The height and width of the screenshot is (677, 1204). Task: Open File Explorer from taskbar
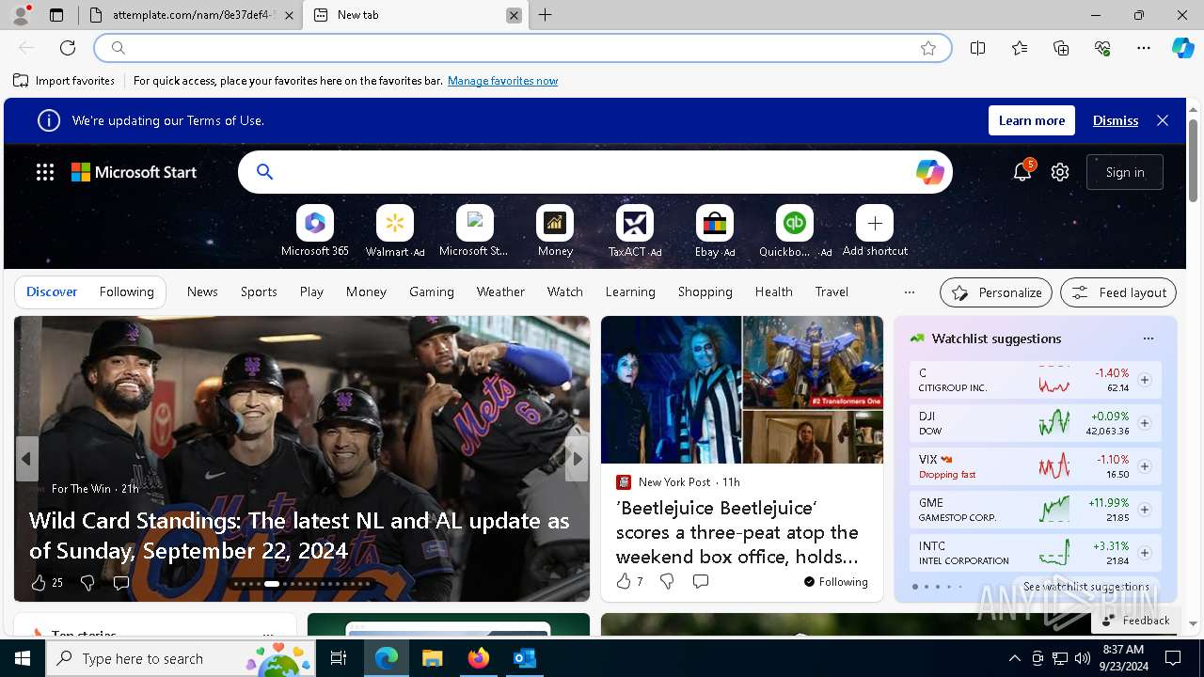pyautogui.click(x=433, y=658)
